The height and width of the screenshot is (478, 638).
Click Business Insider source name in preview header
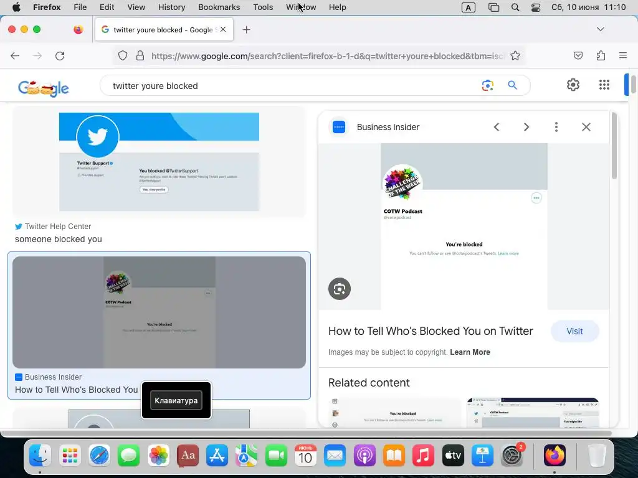coord(388,127)
